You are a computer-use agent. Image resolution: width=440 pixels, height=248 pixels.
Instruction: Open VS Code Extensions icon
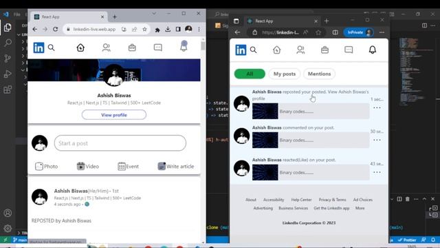8,90
